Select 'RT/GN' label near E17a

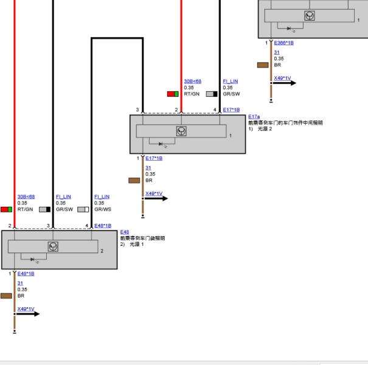[x=192, y=94]
